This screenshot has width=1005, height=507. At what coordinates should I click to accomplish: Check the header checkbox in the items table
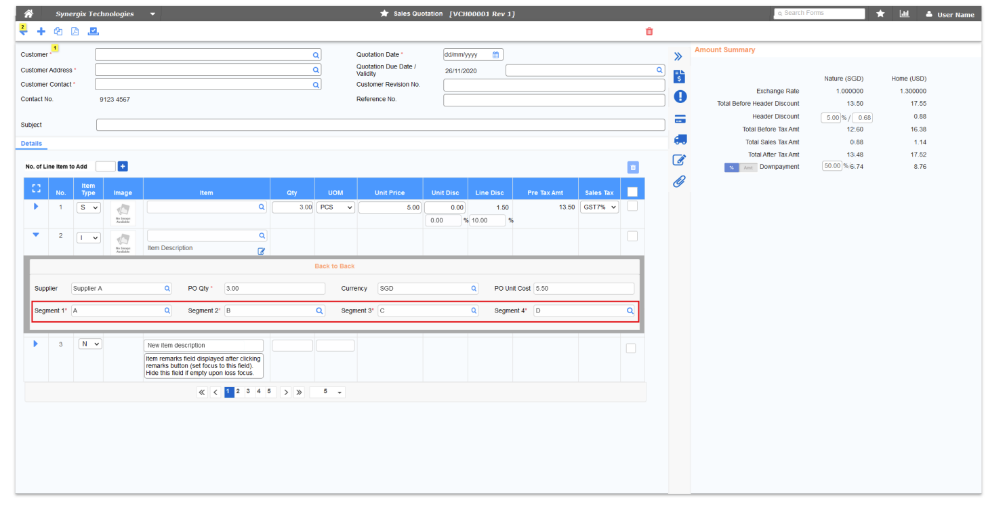631,190
